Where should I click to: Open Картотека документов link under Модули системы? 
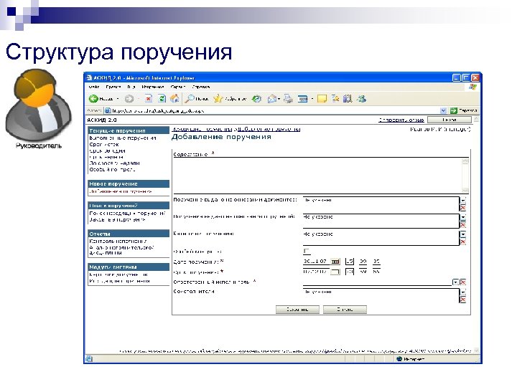(x=118, y=274)
